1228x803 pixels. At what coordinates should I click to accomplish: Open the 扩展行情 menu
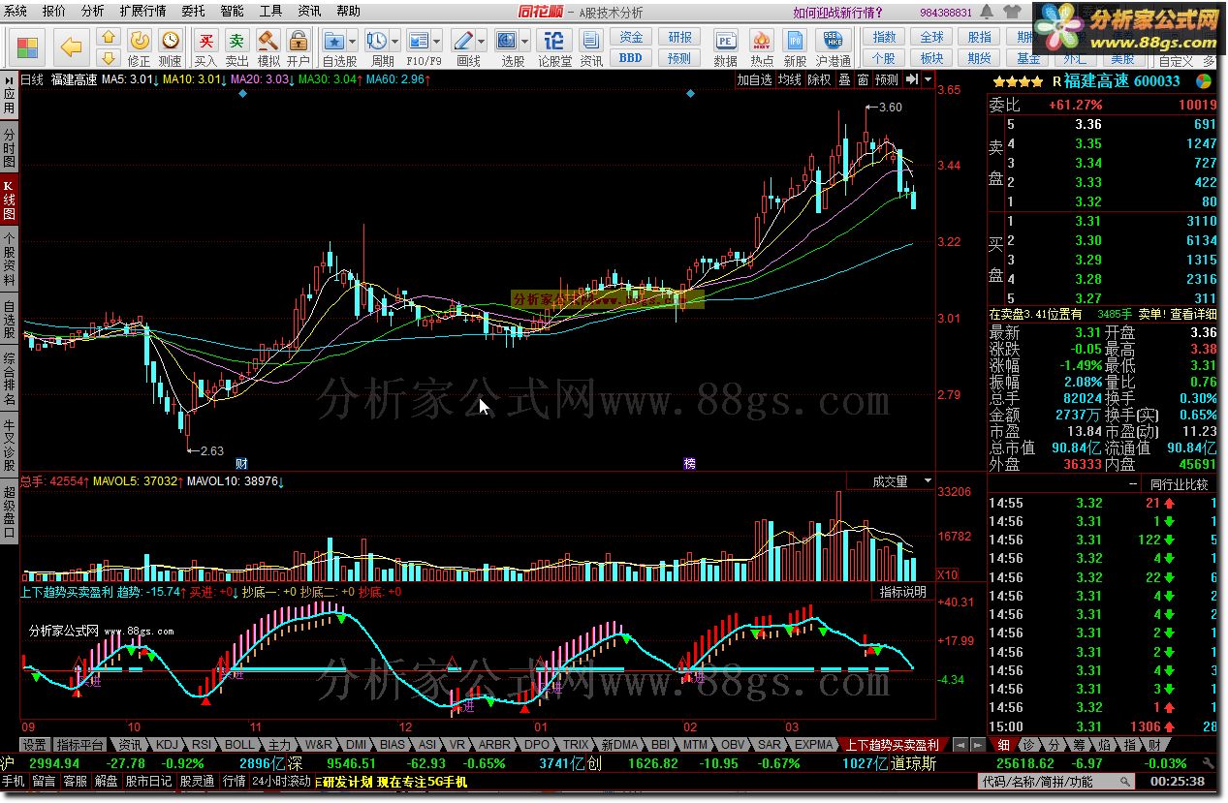tap(142, 12)
